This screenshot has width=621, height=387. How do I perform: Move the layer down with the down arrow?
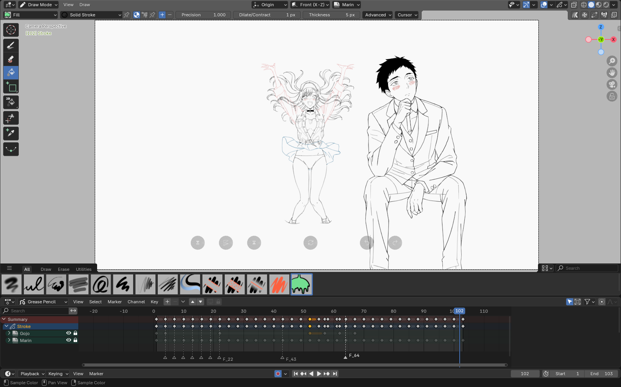click(200, 302)
